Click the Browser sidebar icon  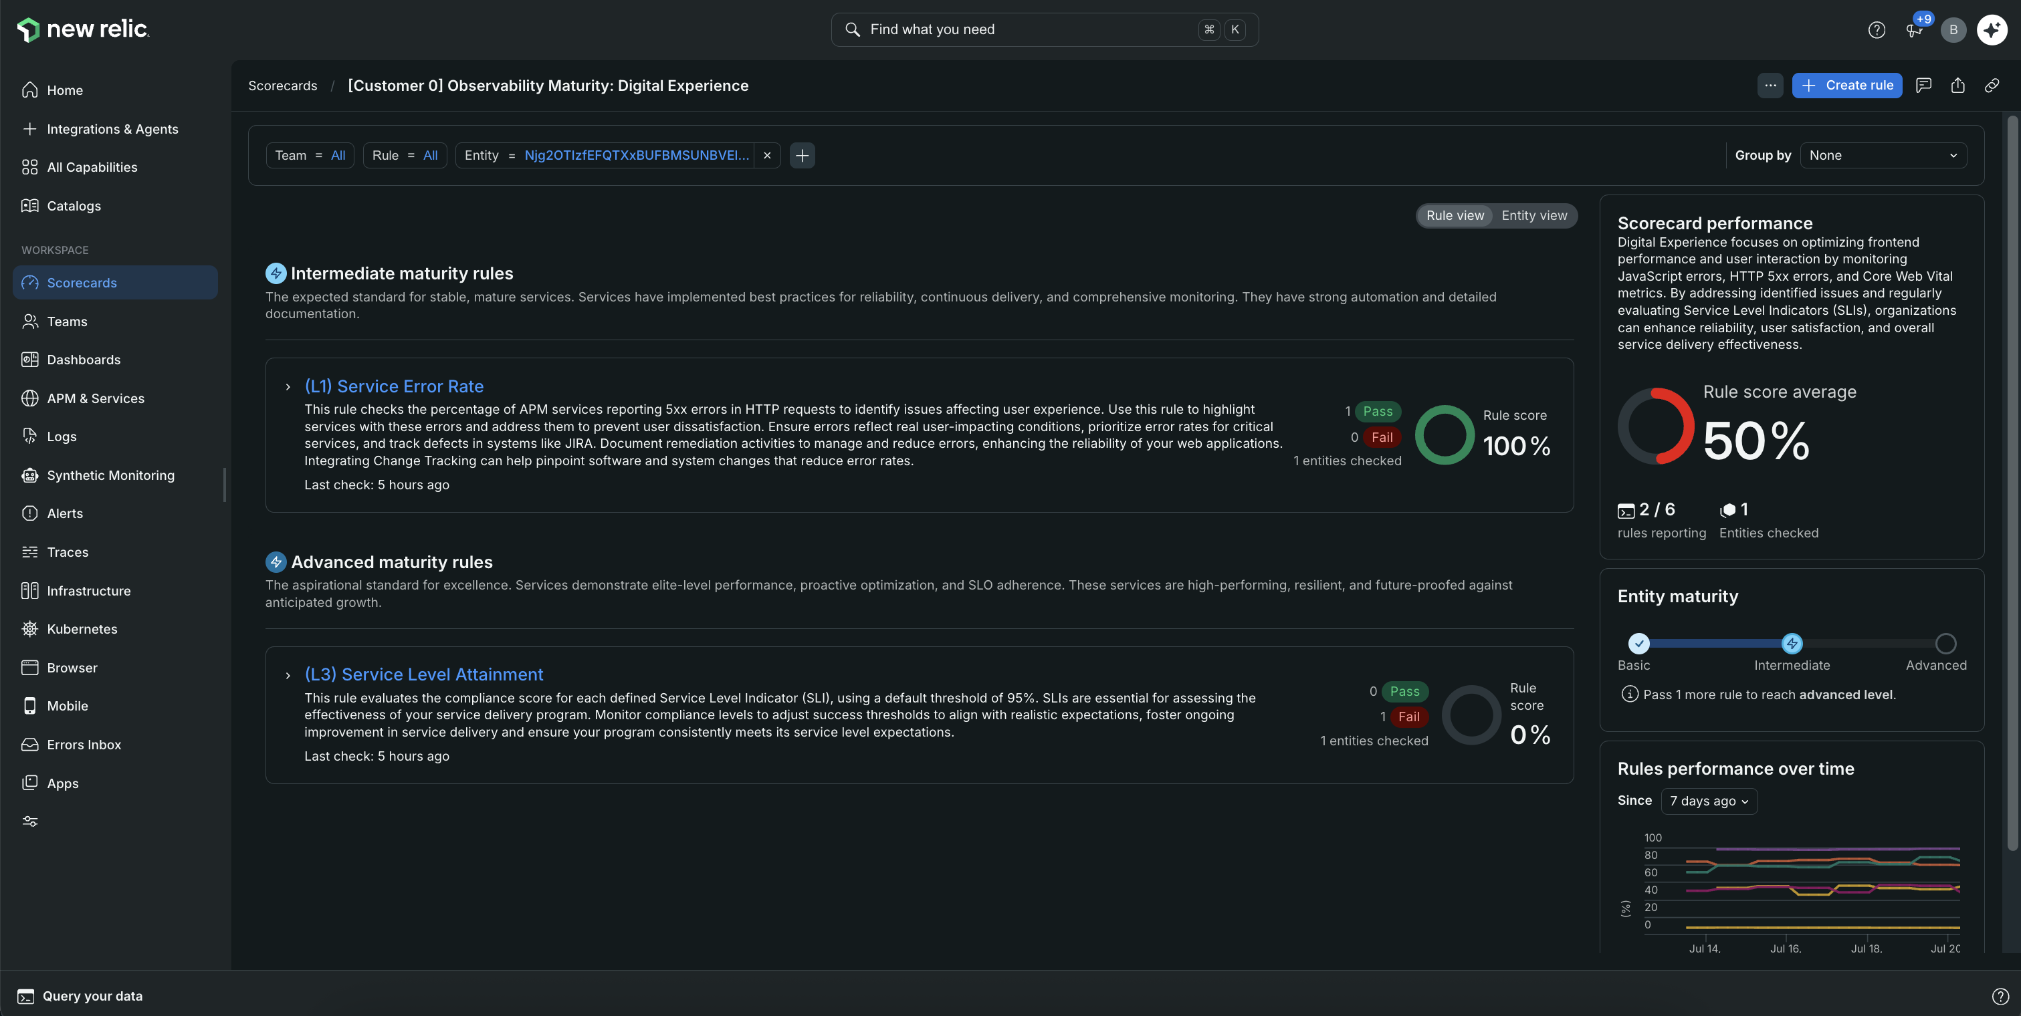pyautogui.click(x=30, y=668)
